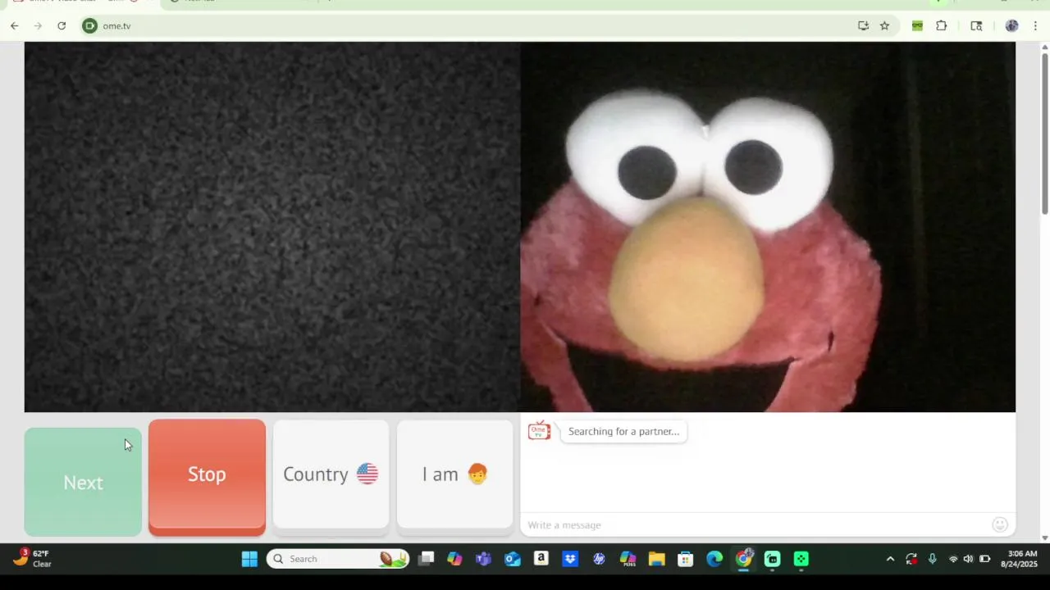Click the tab search icon in toolbar
This screenshot has width=1050, height=590.
[976, 26]
